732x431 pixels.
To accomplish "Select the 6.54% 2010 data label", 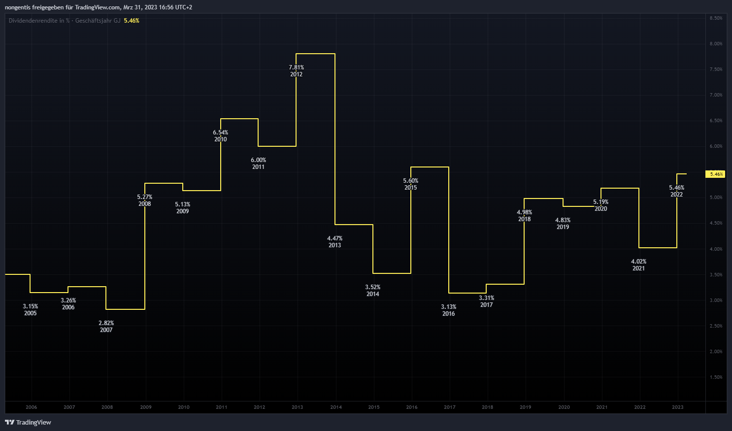I will 220,136.
